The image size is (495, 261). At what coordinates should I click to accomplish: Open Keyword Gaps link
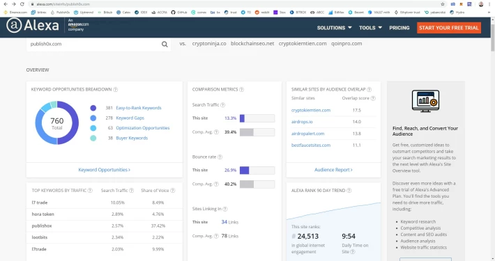(x=130, y=118)
